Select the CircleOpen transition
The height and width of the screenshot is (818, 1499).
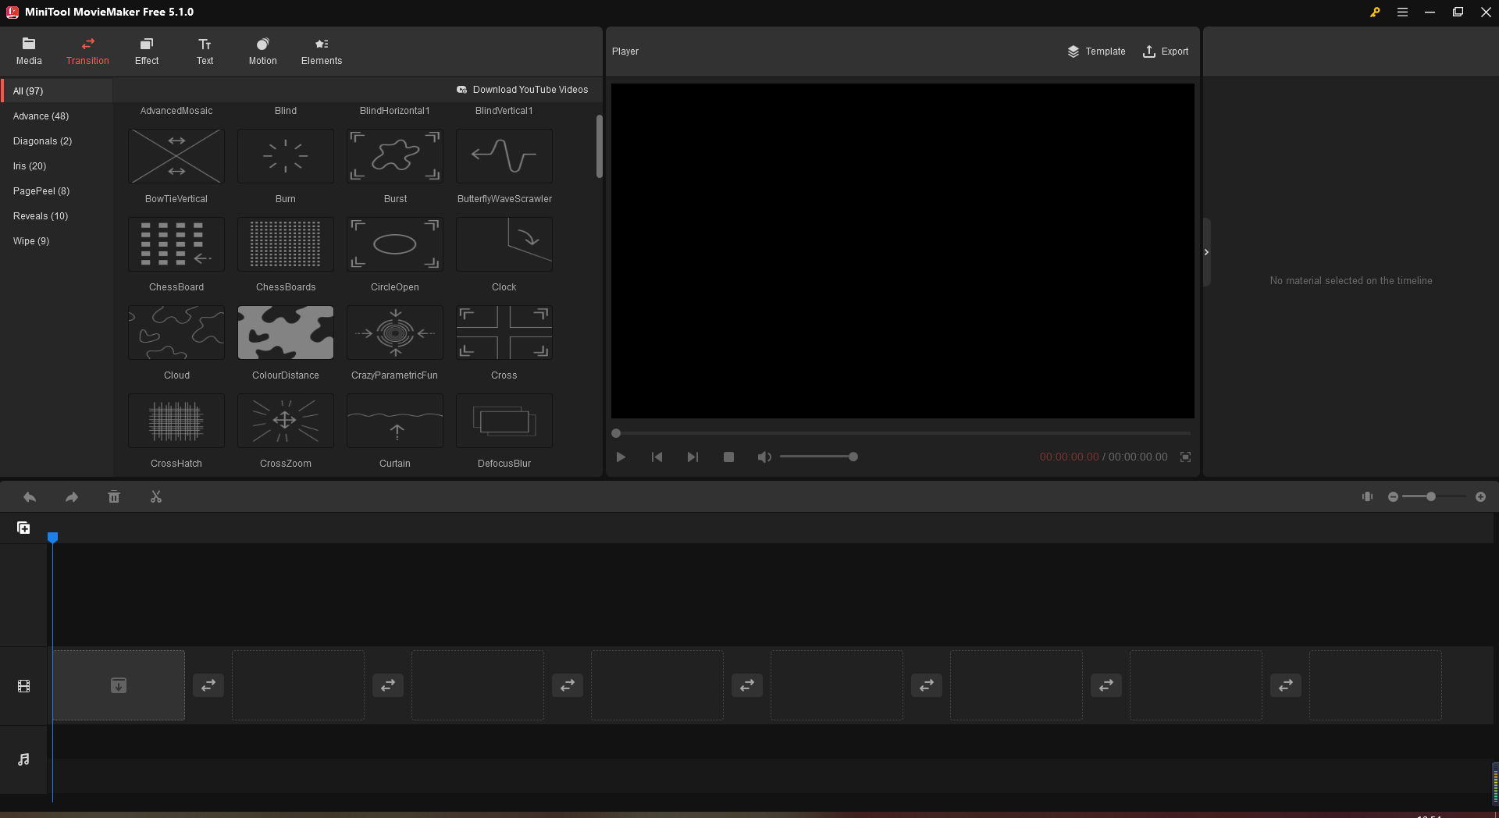(x=395, y=244)
